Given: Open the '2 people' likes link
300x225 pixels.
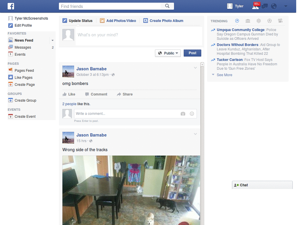Looking at the screenshot, I should pos(69,104).
